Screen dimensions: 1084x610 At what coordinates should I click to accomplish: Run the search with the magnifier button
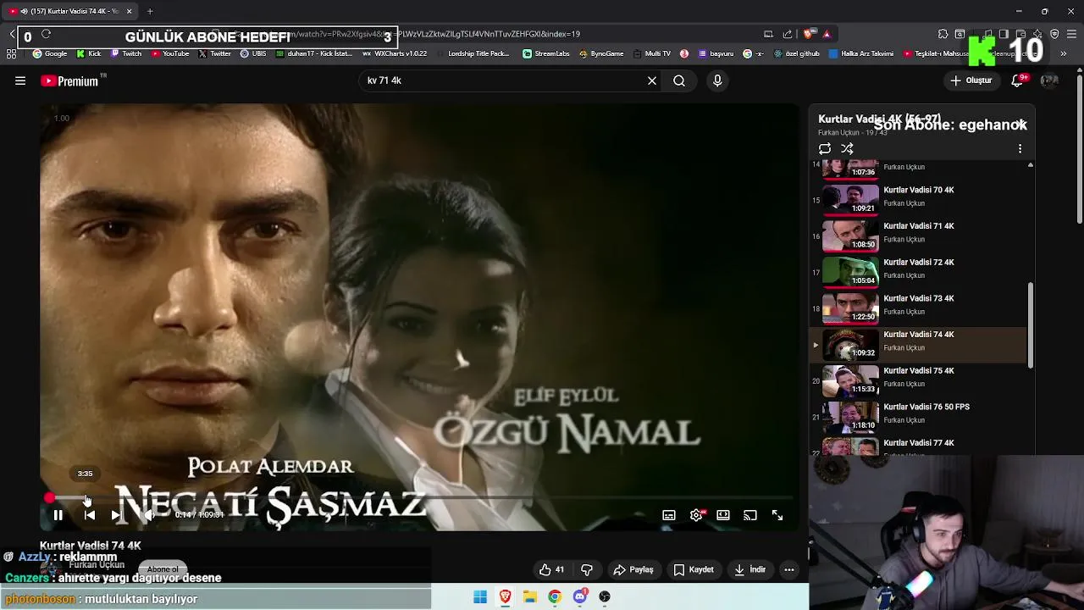click(x=679, y=80)
